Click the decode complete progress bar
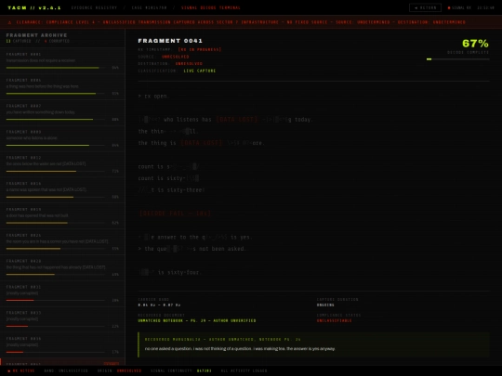502x376 pixels. tap(457, 59)
